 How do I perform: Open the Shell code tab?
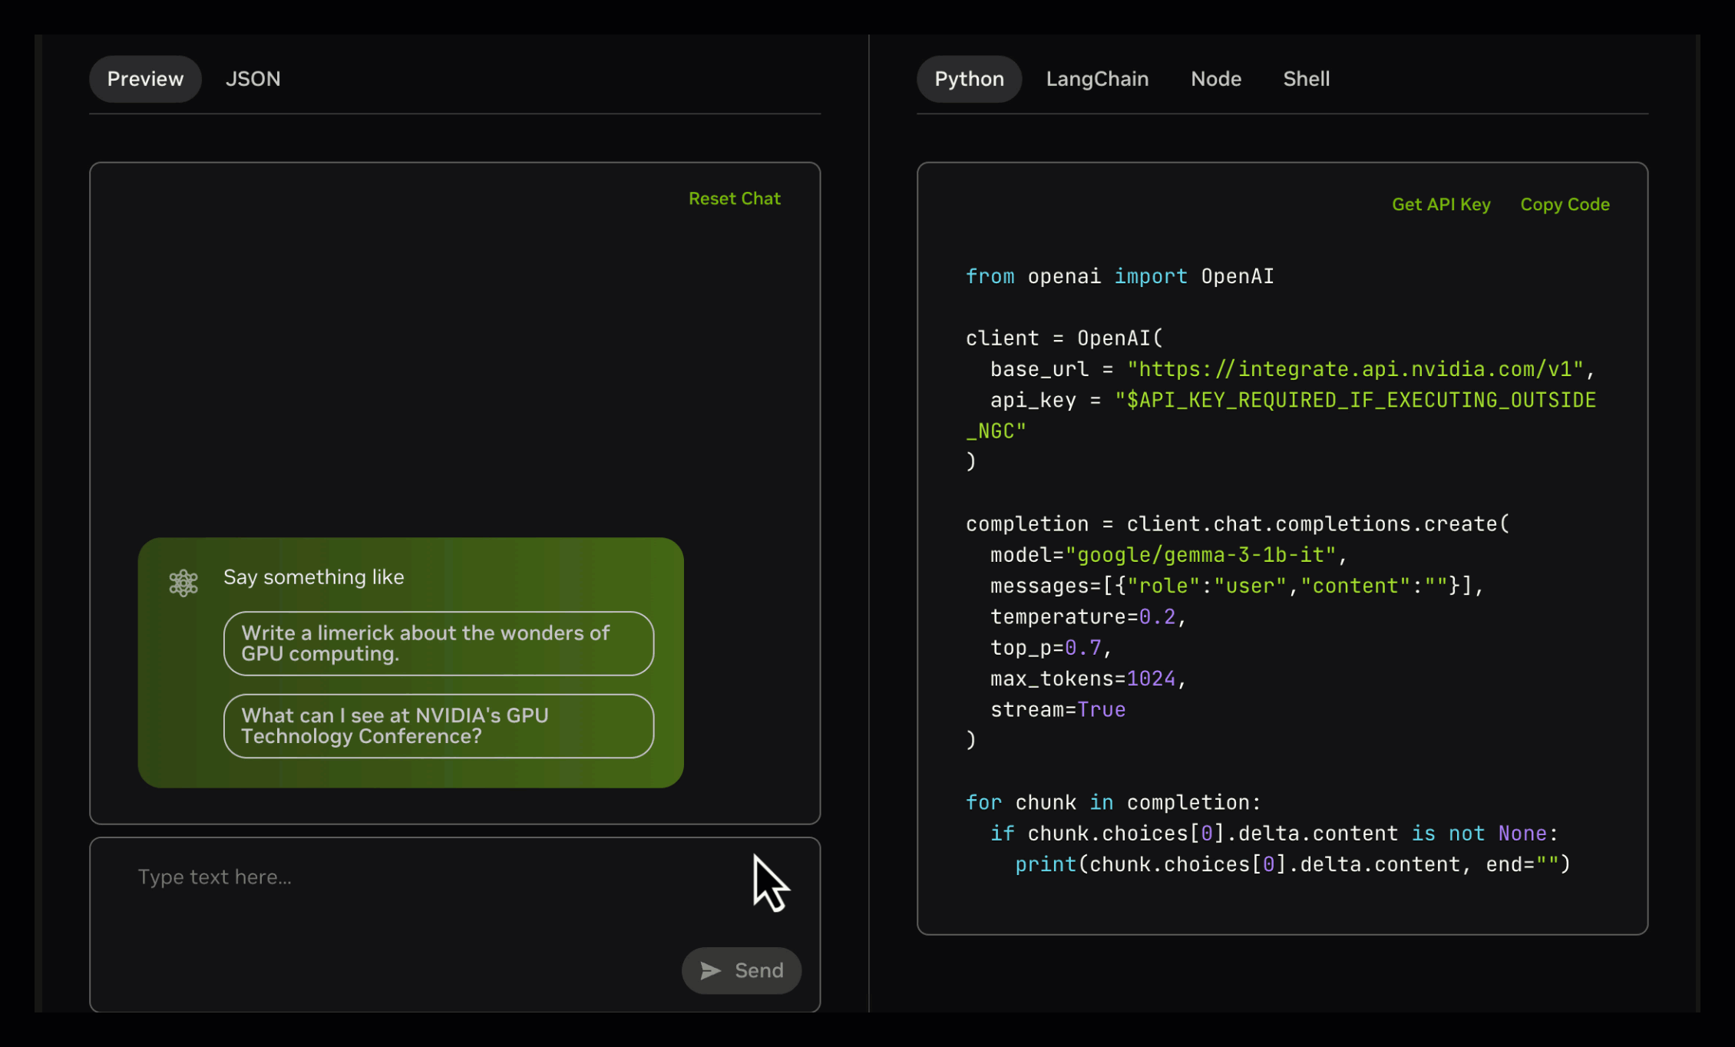[1306, 79]
